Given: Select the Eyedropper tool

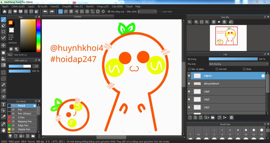Looking at the screenshot, I should 3,124.
